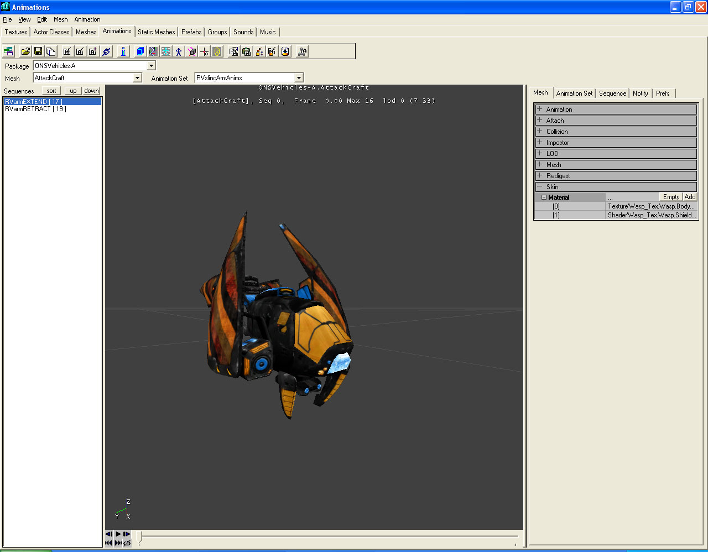
Task: Click the orange blocks with arrow icon
Action: point(259,51)
